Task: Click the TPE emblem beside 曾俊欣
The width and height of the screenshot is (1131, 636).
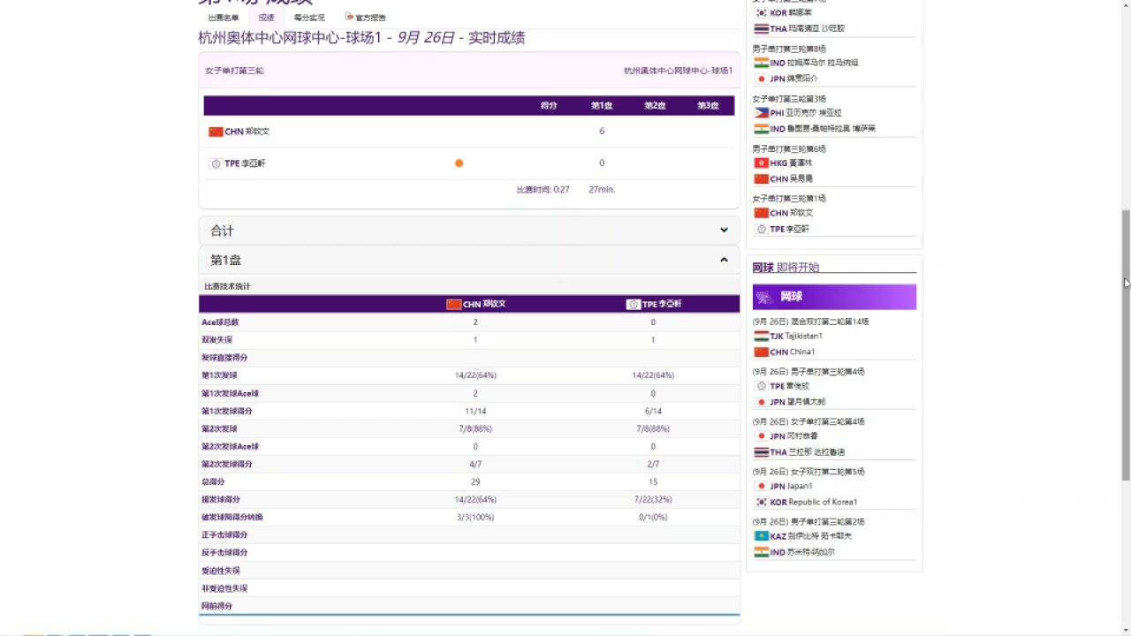Action: [x=761, y=386]
